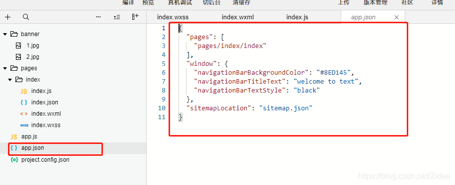
Task: Open index.wxss in the file tree
Action: click(46, 125)
